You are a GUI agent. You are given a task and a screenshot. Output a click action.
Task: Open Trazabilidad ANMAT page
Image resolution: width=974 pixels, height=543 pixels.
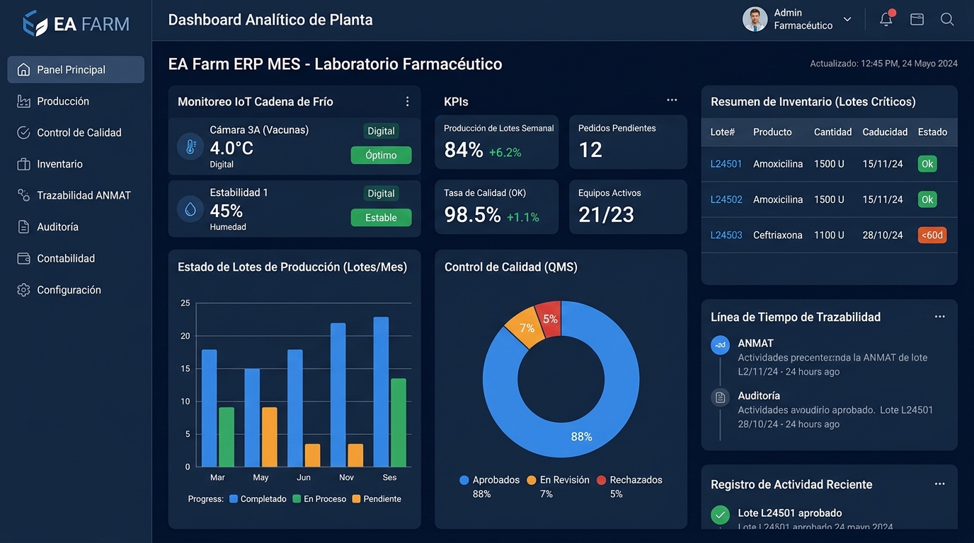(76, 195)
